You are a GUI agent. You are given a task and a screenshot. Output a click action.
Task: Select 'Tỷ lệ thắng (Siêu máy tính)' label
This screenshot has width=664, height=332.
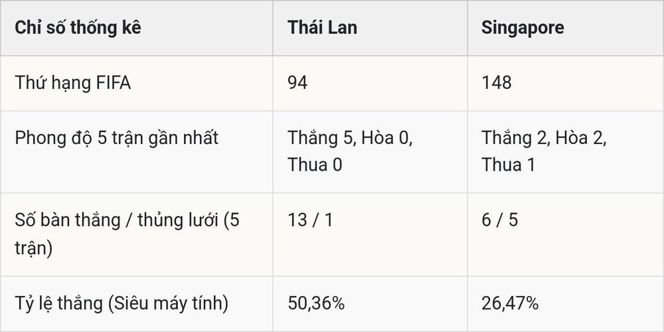(x=122, y=304)
